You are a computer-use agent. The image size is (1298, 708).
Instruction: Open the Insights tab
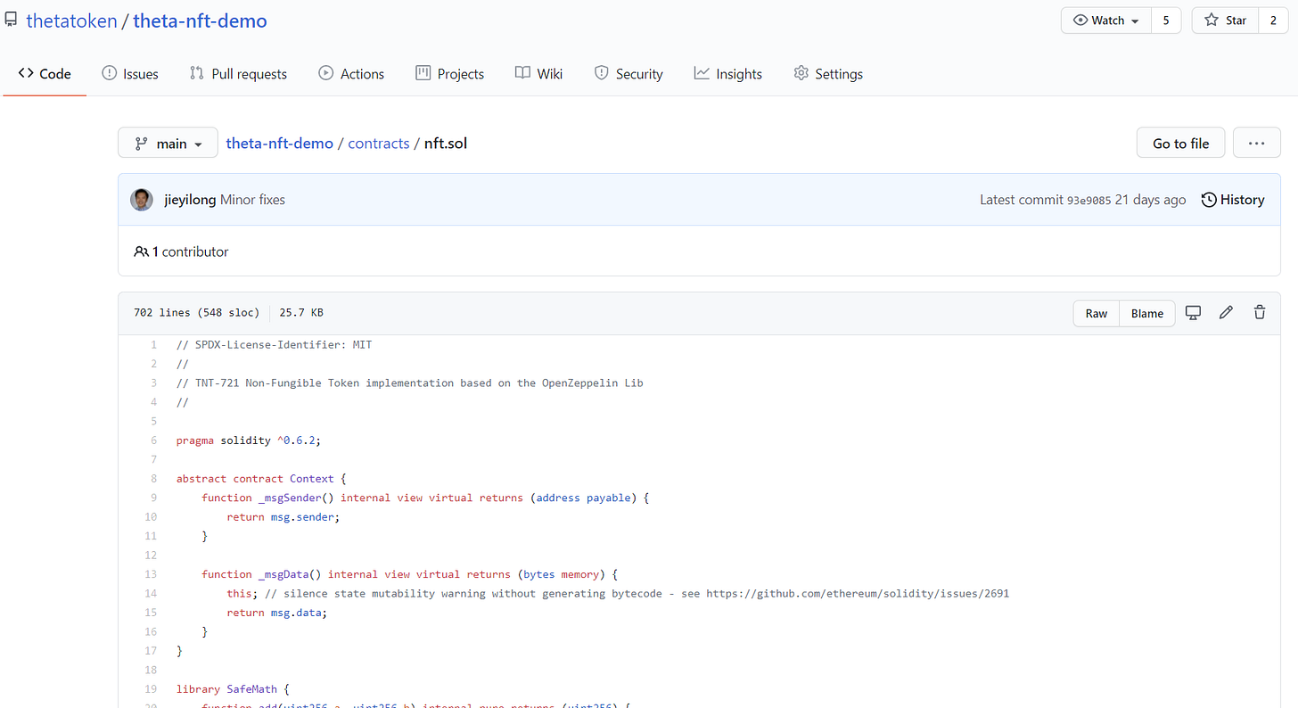728,74
